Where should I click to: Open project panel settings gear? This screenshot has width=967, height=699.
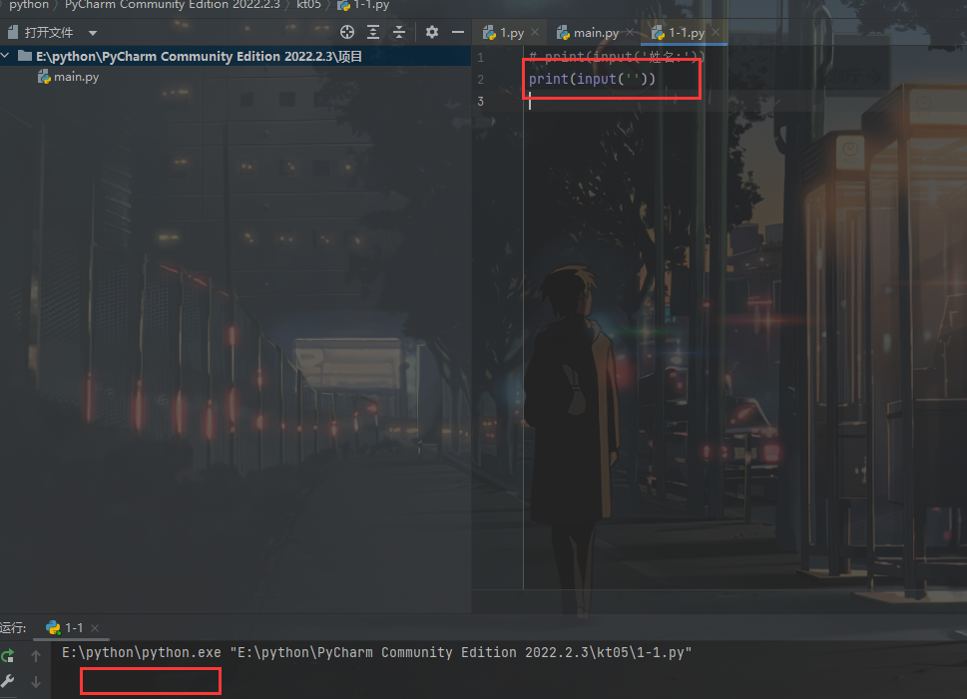[x=432, y=32]
